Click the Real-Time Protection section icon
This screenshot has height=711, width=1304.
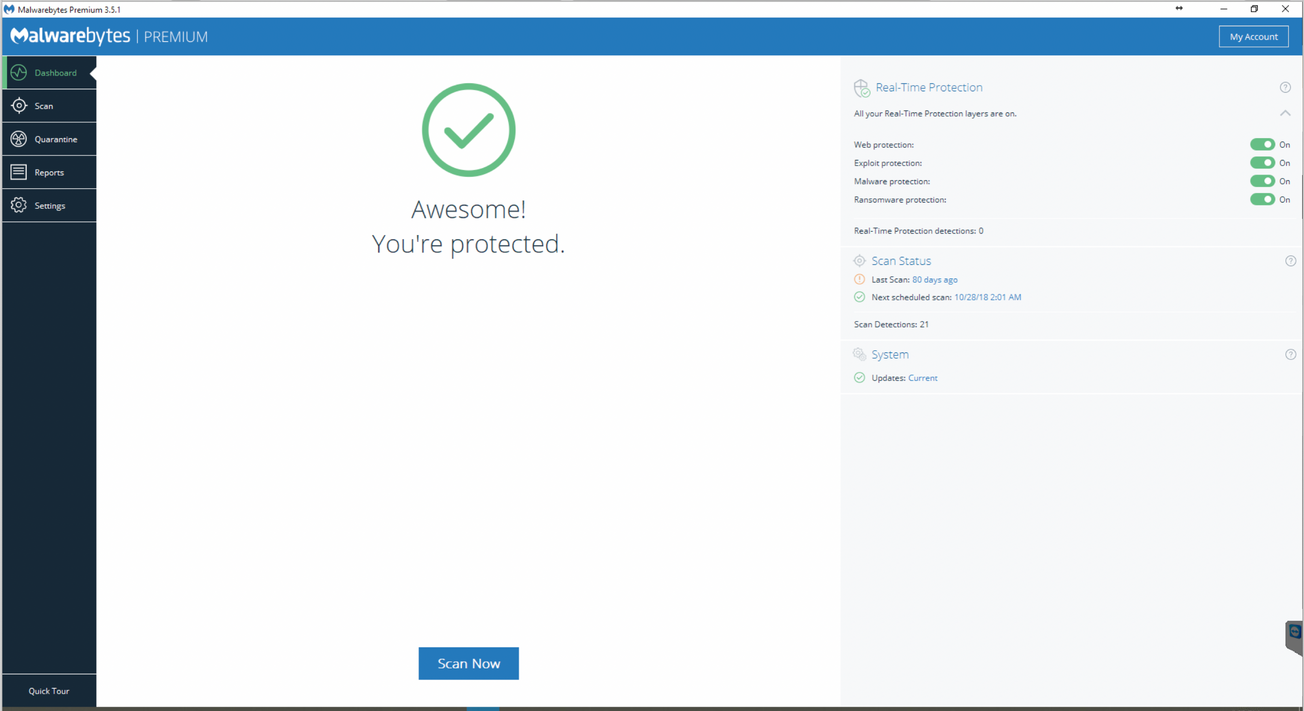tap(860, 87)
